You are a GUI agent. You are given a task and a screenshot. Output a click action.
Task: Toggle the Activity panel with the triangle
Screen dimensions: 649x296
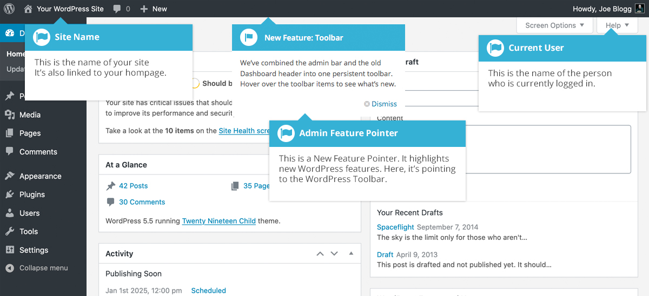[351, 253]
